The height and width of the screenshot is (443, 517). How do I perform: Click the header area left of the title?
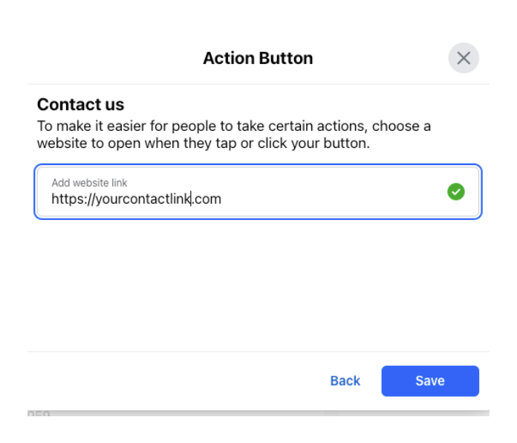114,59
